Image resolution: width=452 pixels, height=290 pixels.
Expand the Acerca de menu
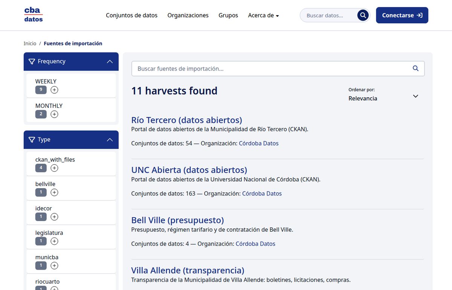[263, 15]
